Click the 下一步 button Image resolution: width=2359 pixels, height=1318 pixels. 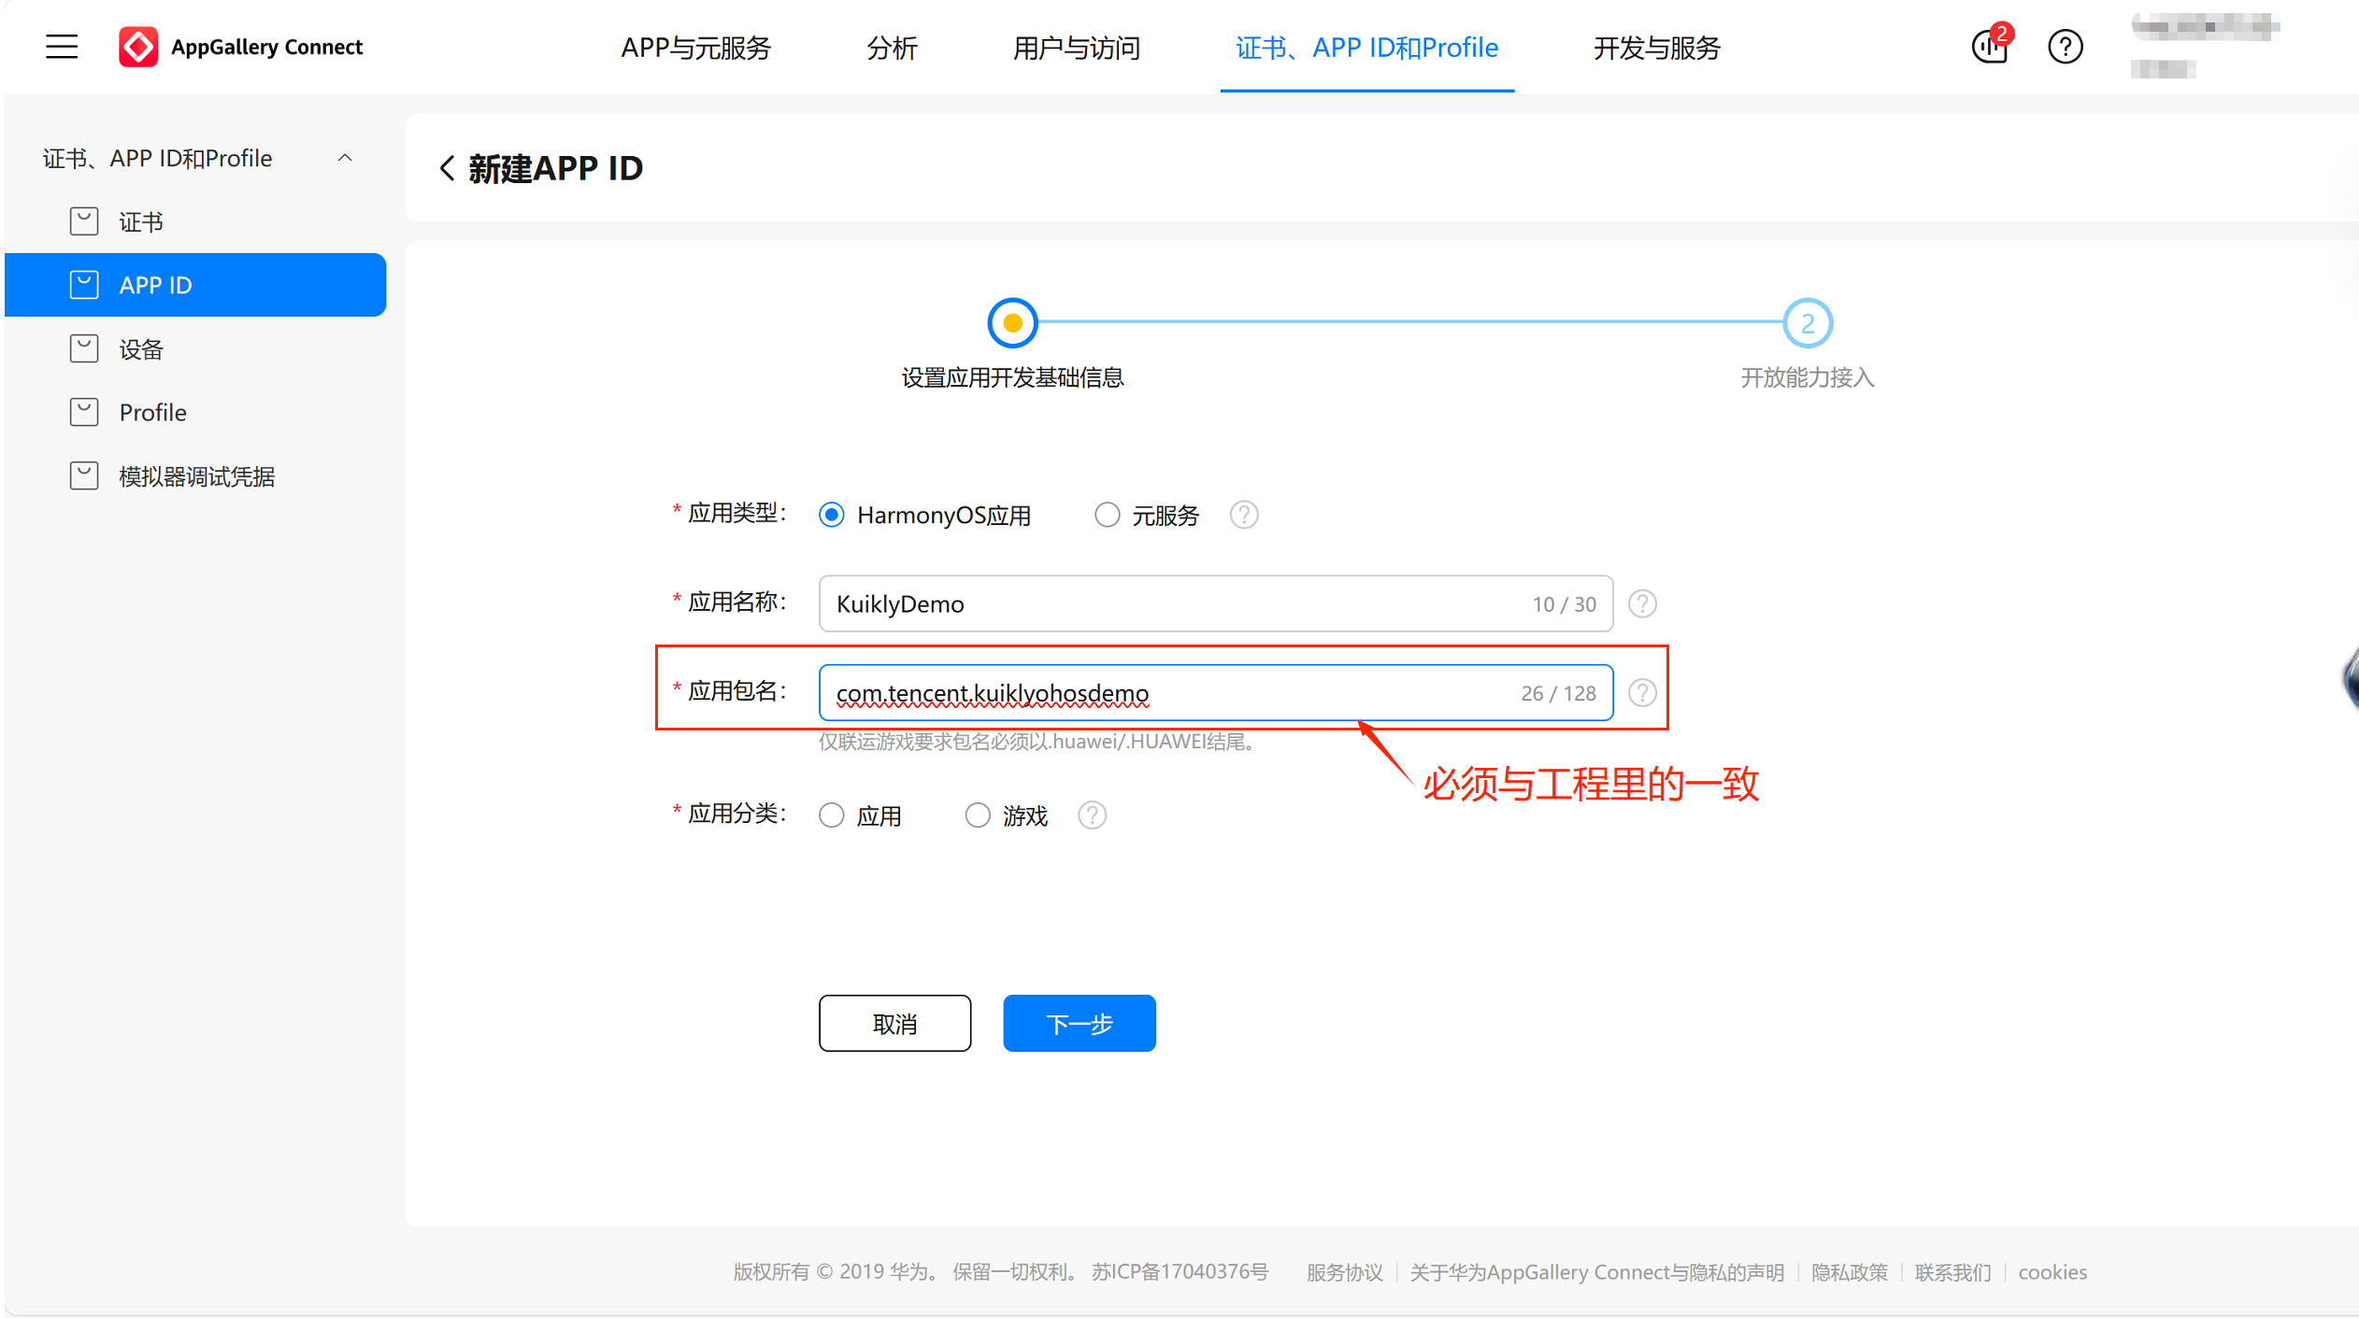(1079, 1024)
